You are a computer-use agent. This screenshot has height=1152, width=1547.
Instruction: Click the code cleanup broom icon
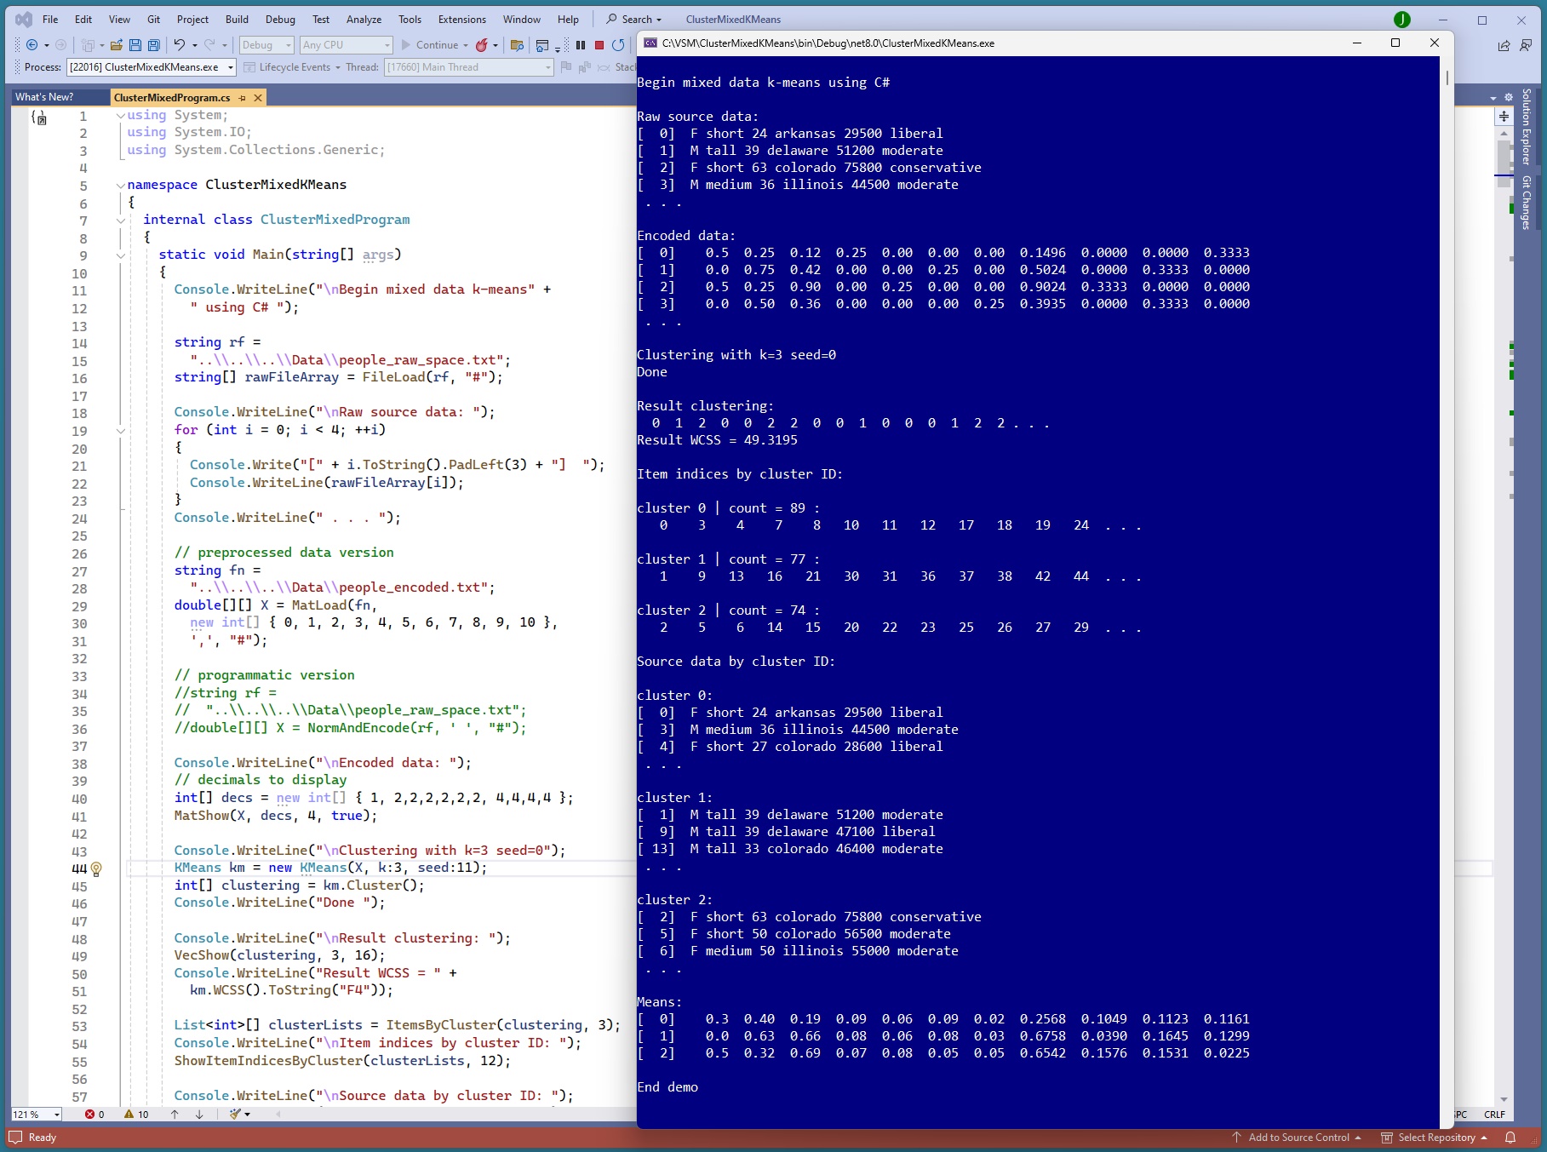point(236,1114)
